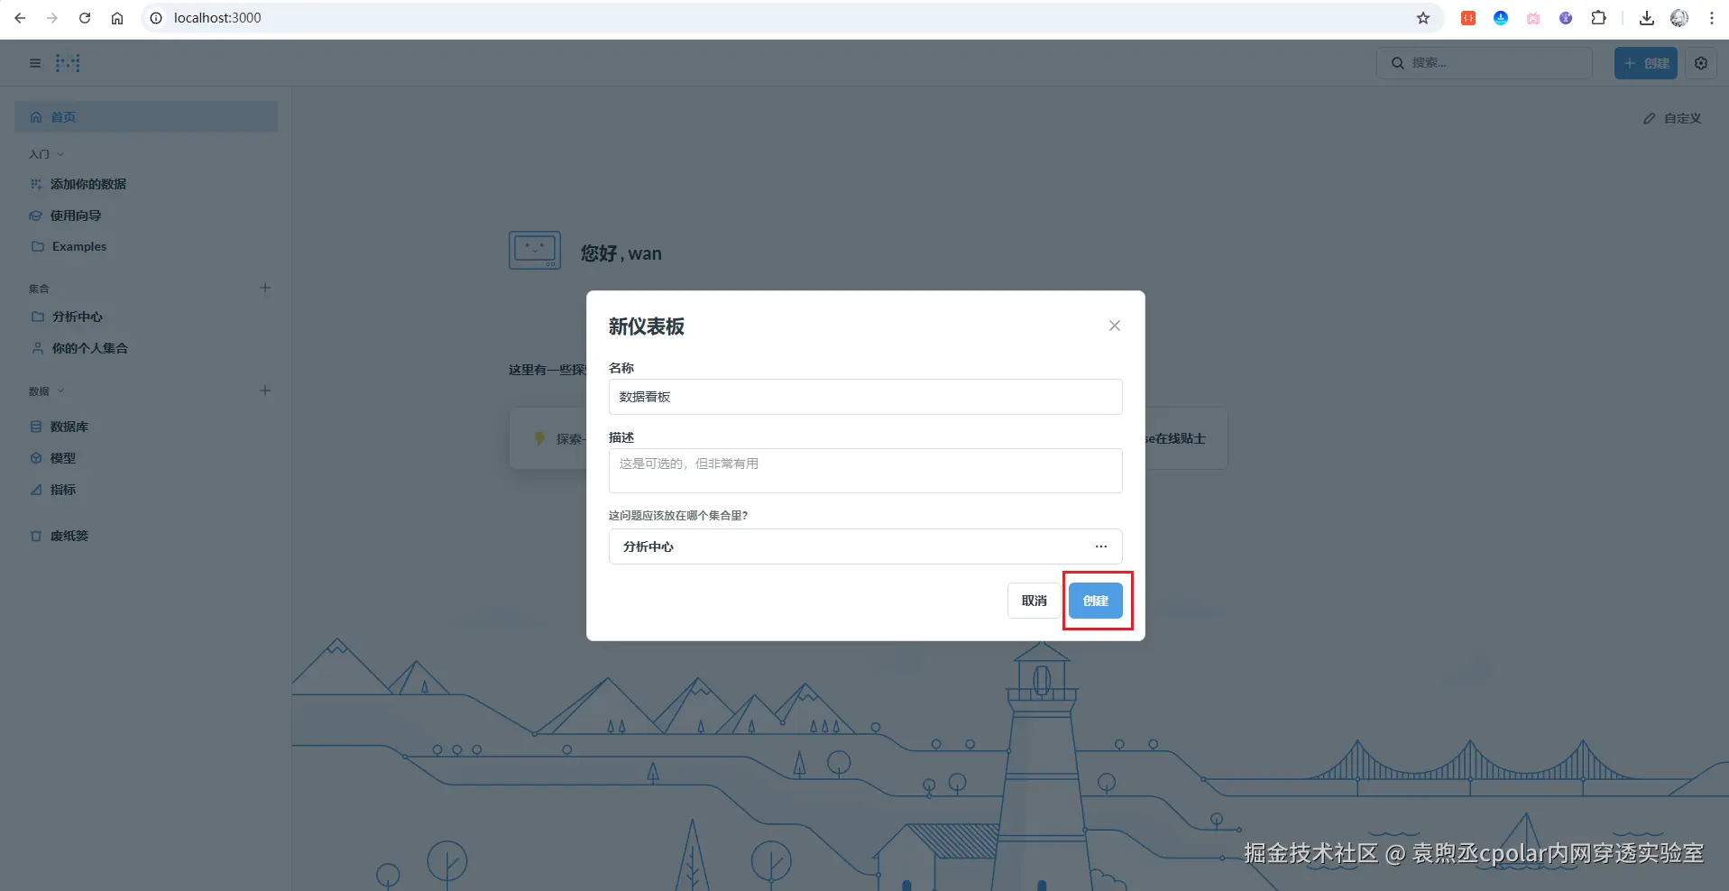Click the robot greeting icon beside 您好
1729x891 pixels.
click(535, 251)
